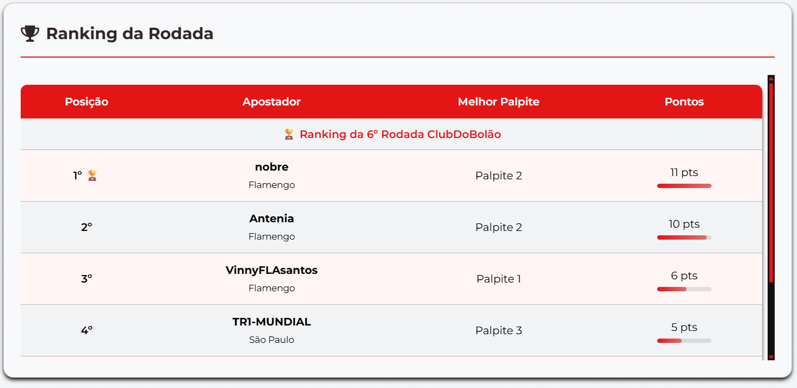
Task: Click the scrollbar down arrow
Action: tap(771, 356)
